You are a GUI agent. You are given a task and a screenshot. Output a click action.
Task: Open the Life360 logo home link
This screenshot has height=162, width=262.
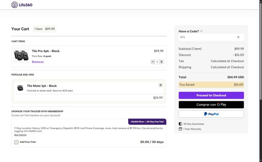[x=22, y=5]
